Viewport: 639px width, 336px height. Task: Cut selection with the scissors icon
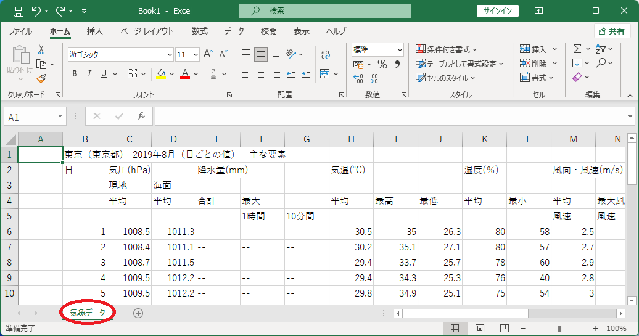coord(41,50)
